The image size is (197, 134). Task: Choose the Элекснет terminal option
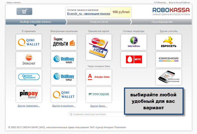pyautogui.click(x=29, y=60)
